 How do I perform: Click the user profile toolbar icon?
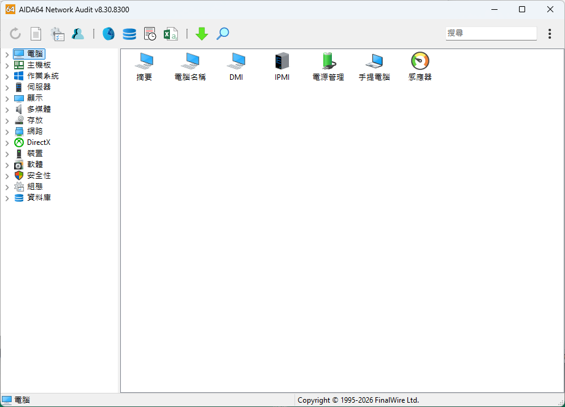coord(78,34)
